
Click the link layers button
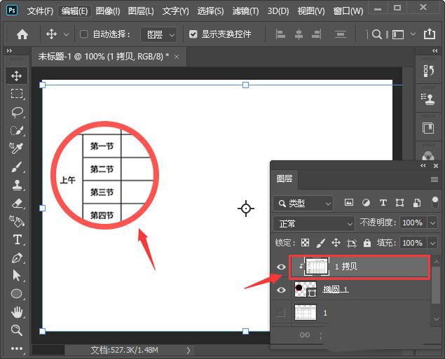pos(304,335)
